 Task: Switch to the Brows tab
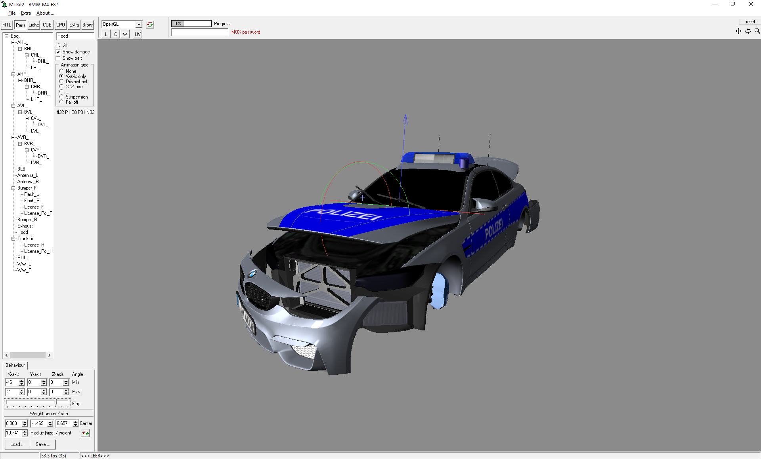point(88,25)
